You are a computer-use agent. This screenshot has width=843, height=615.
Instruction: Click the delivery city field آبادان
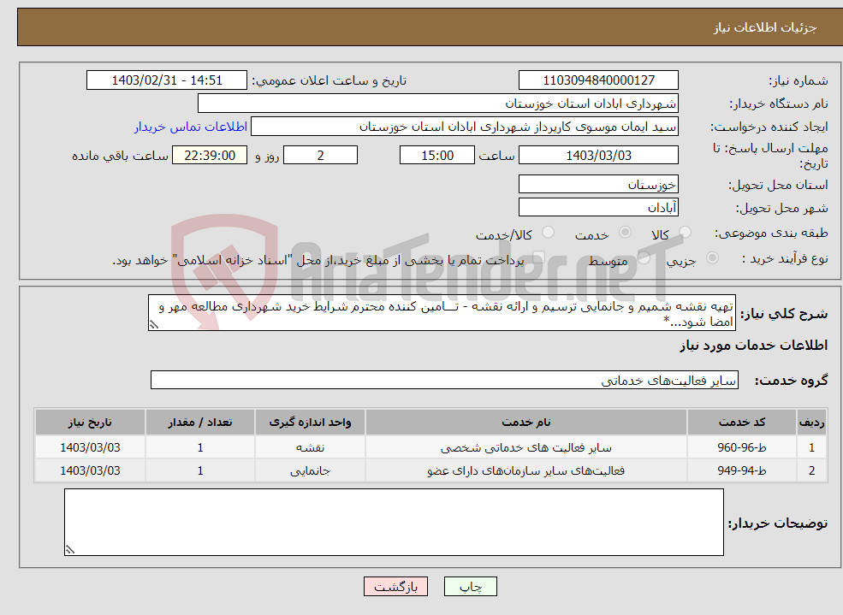point(598,207)
